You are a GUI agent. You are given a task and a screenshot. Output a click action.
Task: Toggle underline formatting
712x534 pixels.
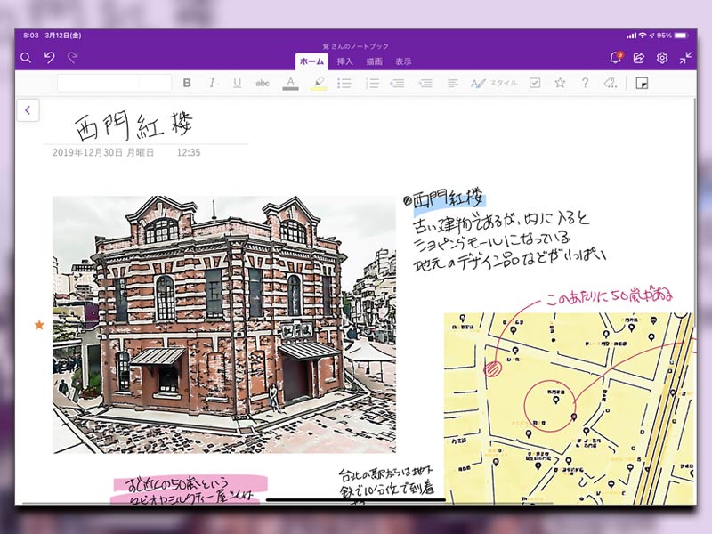point(237,82)
